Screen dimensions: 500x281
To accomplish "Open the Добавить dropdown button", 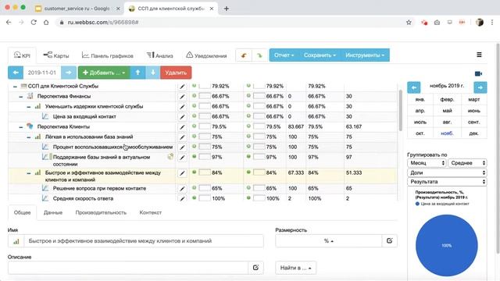I will 104,73.
